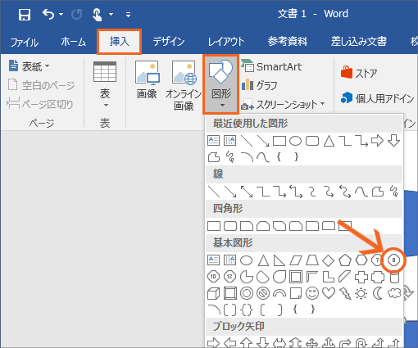Open the デザイン tab

[169, 42]
